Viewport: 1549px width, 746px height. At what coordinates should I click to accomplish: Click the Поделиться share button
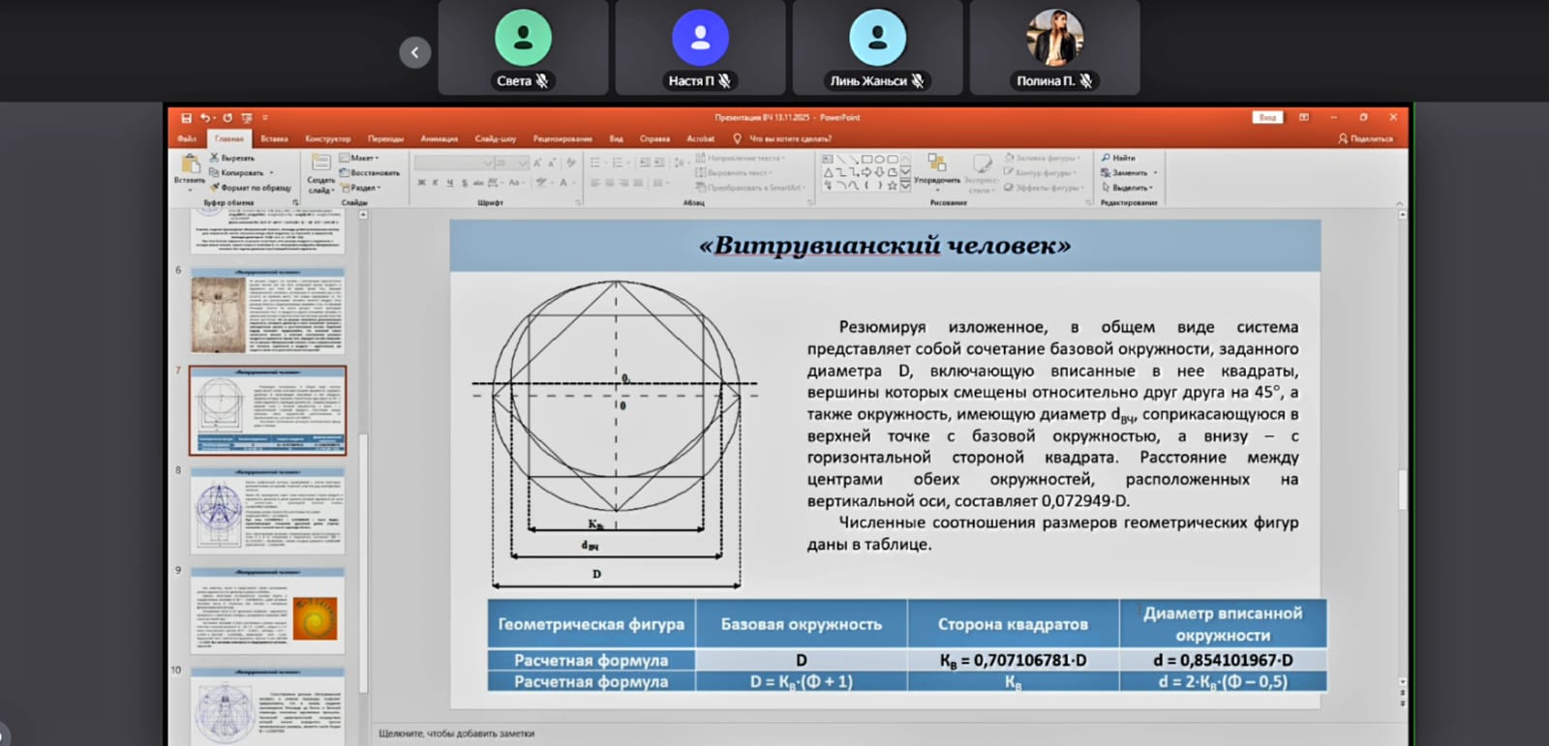[x=1365, y=139]
